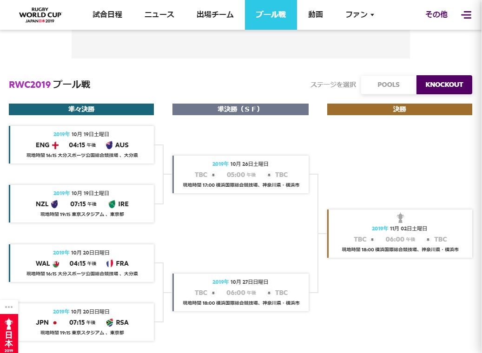The height and width of the screenshot is (353, 482).
Task: Click the France flag icon
Action: click(110, 263)
